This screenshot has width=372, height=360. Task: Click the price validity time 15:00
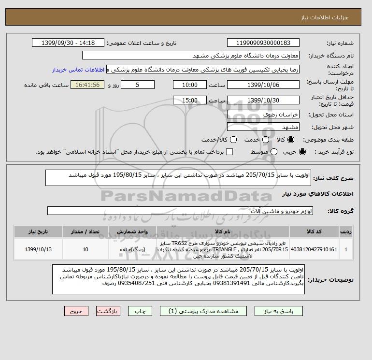(x=190, y=100)
